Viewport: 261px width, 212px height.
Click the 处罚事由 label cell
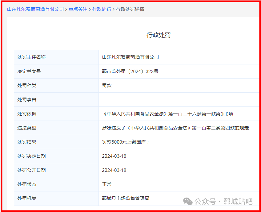coord(56,99)
